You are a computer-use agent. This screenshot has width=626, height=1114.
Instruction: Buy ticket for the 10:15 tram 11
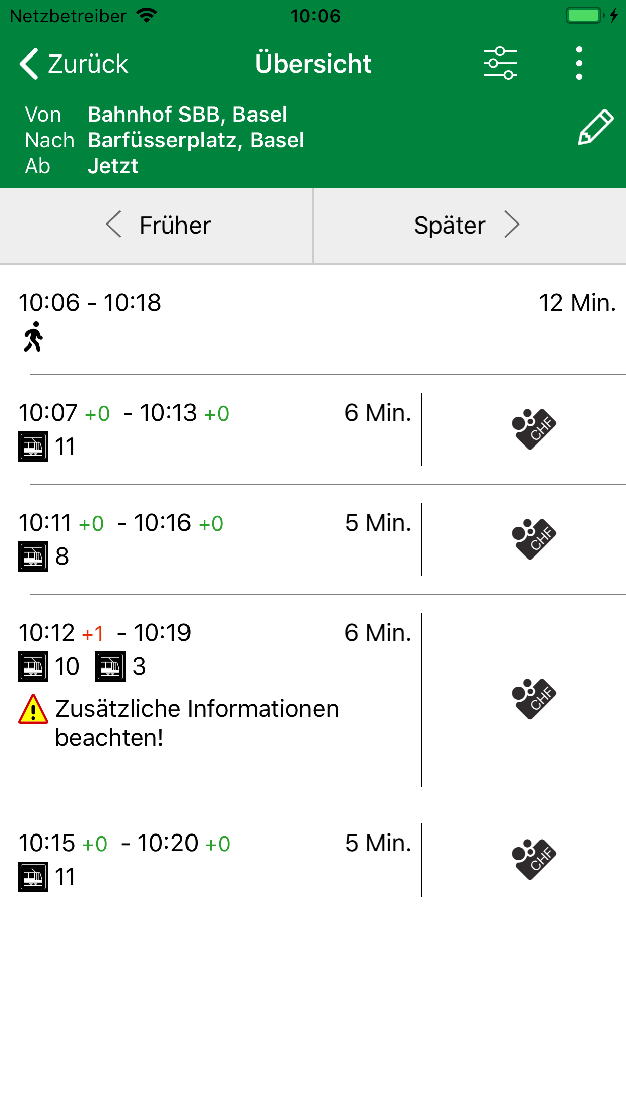coord(533,860)
